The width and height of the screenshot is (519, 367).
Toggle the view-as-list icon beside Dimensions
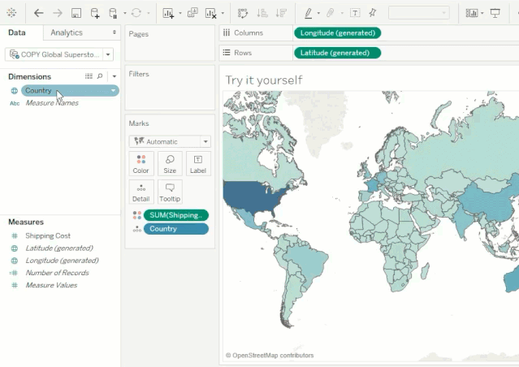click(x=89, y=76)
